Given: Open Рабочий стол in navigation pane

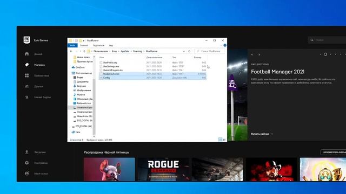Looking at the screenshot, I should [x=82, y=103].
